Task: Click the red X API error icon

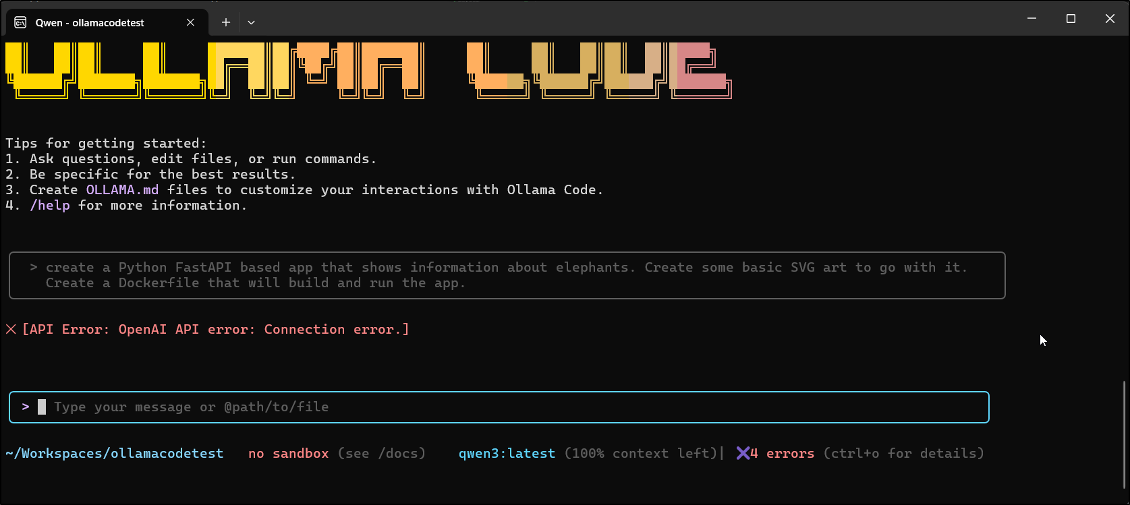Action: (11, 329)
